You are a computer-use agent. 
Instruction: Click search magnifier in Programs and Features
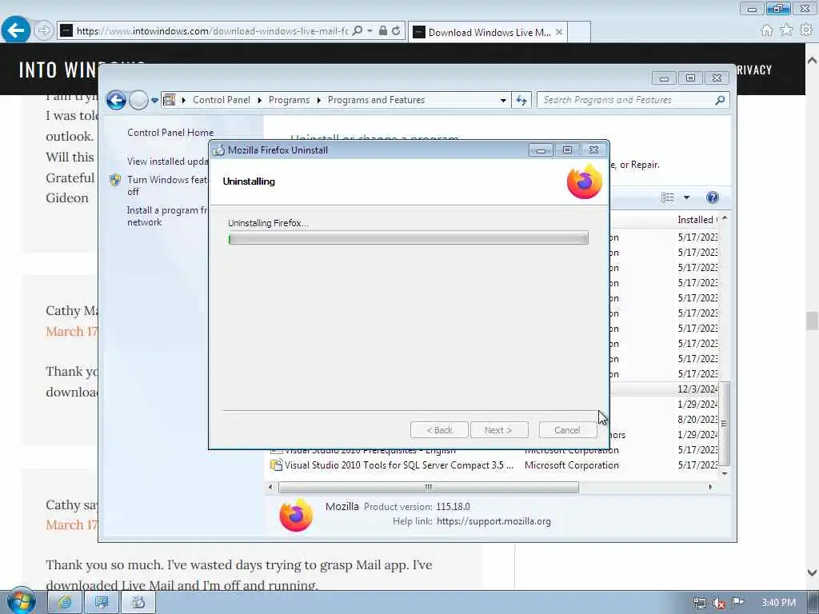(720, 100)
